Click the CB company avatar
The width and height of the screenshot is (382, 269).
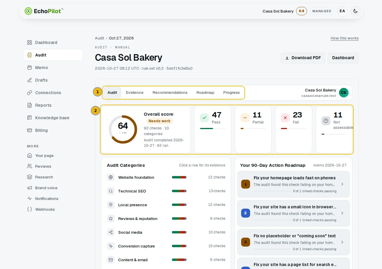(344, 93)
